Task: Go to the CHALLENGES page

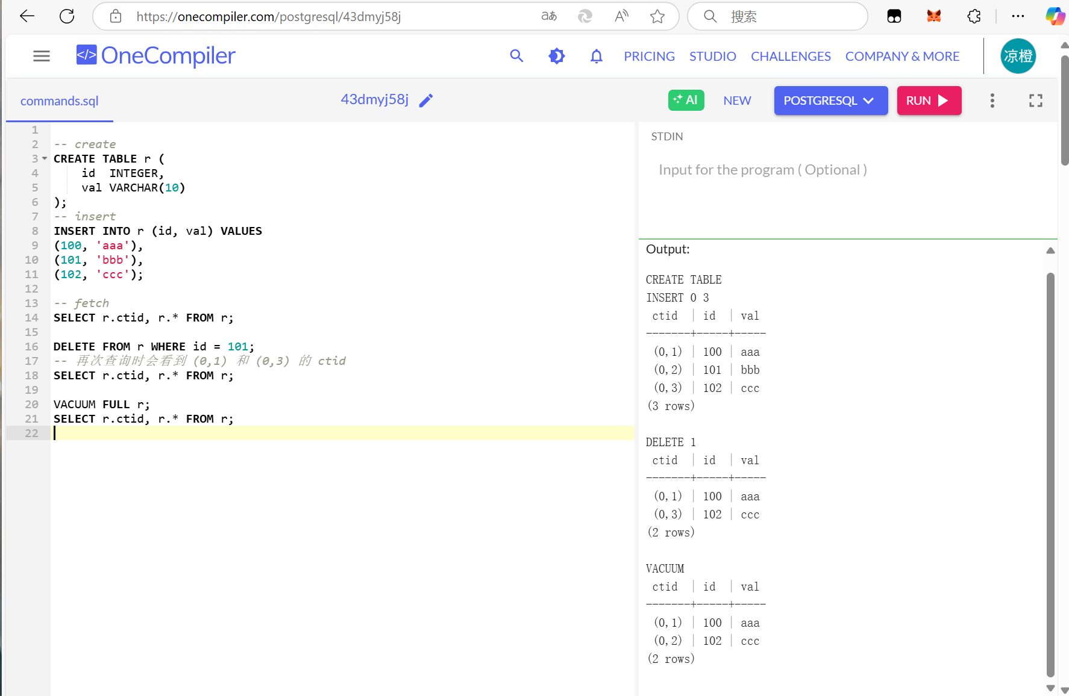Action: [791, 56]
